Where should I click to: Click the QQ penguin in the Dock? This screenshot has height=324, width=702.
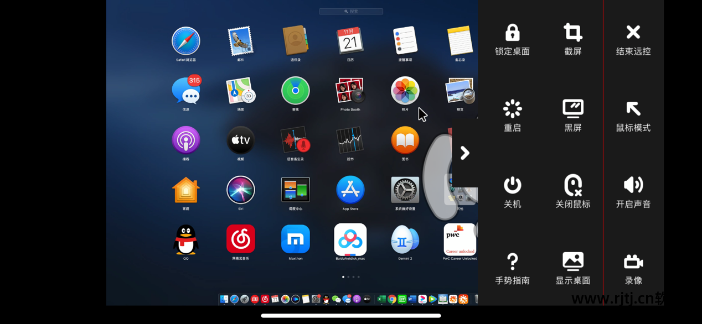pyautogui.click(x=326, y=299)
